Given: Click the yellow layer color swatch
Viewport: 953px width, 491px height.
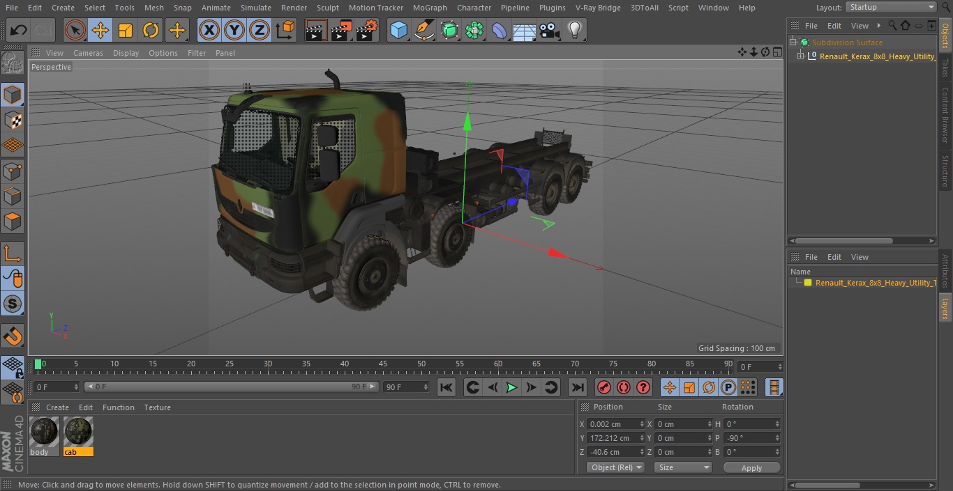Looking at the screenshot, I should point(808,283).
